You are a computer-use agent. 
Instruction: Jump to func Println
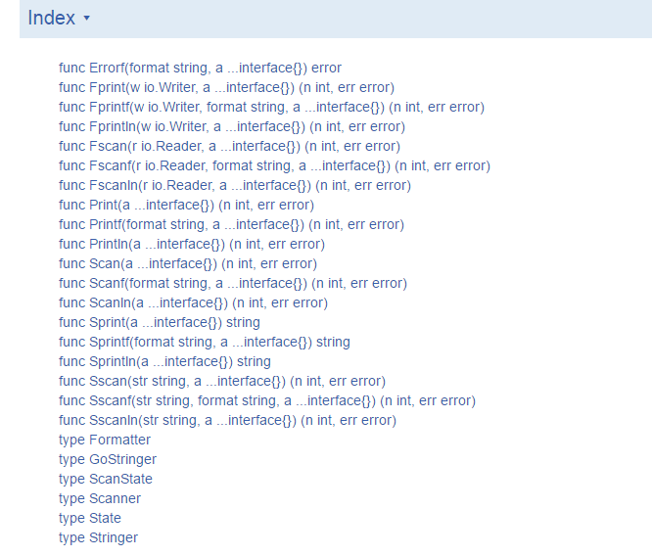192,244
